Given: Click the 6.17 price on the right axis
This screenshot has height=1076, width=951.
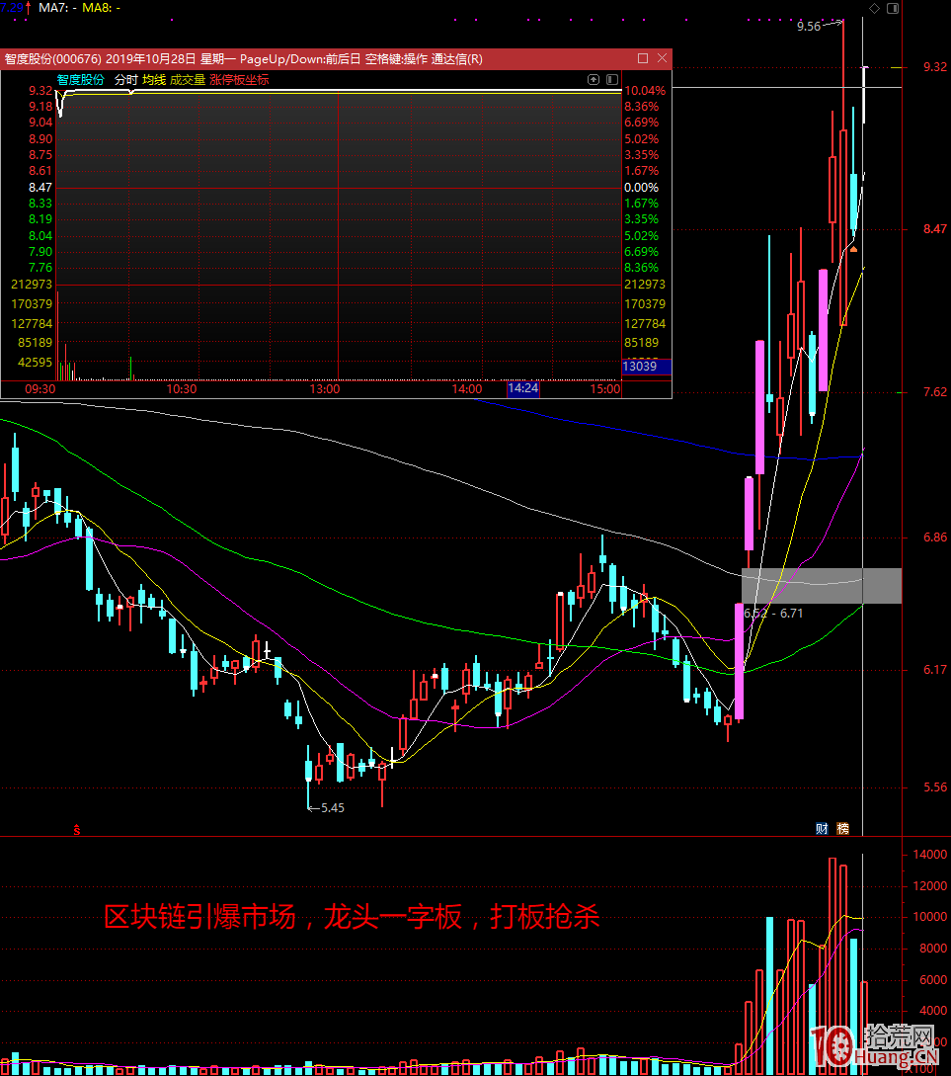Looking at the screenshot, I should pos(935,669).
